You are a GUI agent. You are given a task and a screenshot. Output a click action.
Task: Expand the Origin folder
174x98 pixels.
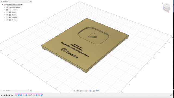point(4,12)
